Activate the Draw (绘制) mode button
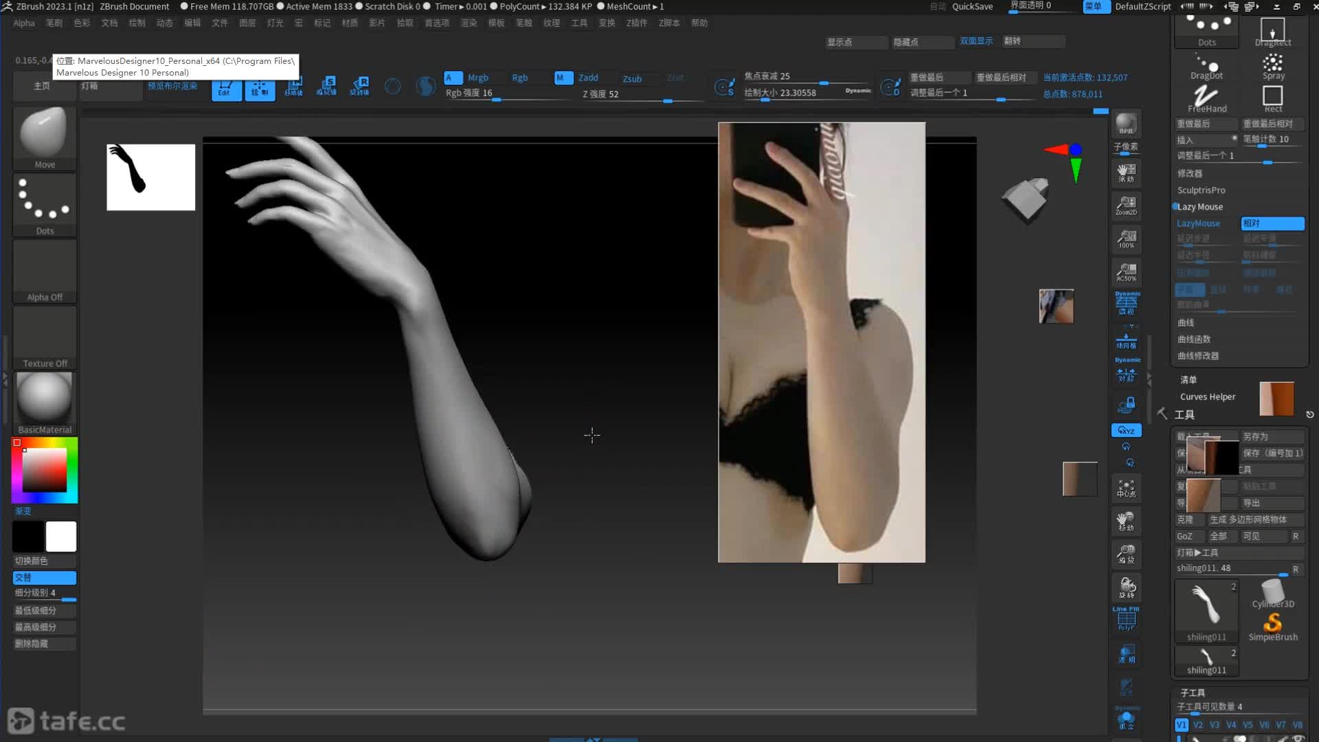The height and width of the screenshot is (742, 1319). (x=260, y=89)
